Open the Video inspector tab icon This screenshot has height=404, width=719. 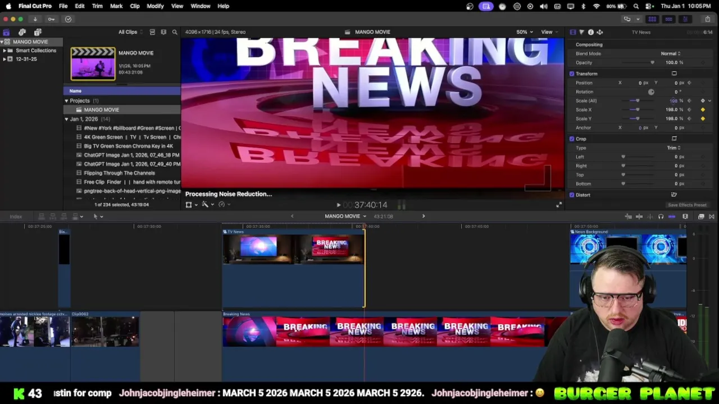[x=572, y=32]
